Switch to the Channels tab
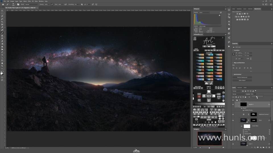This screenshot has height=153, width=273. [x=240, y=88]
